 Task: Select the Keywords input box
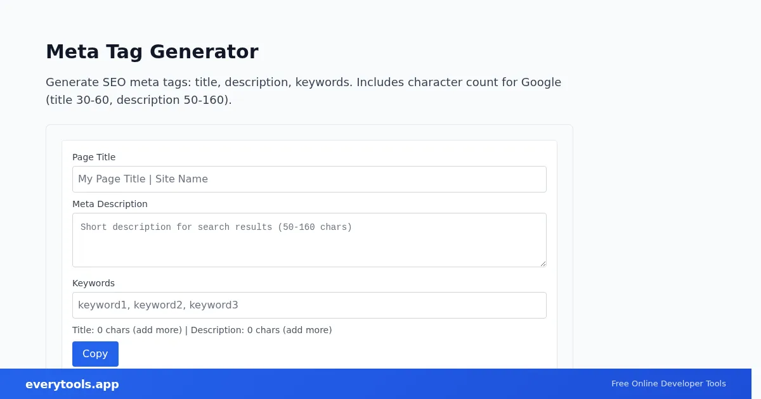point(309,305)
